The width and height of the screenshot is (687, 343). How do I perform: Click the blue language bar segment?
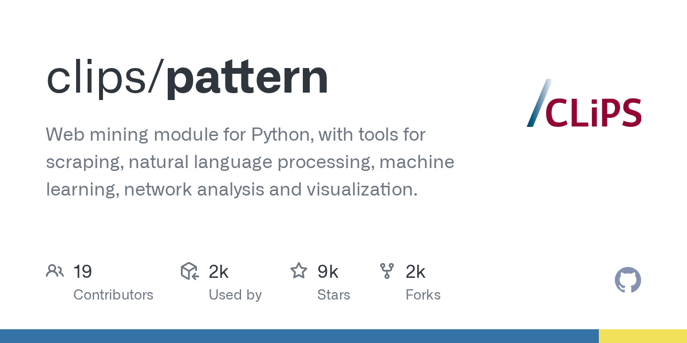pyautogui.click(x=299, y=336)
